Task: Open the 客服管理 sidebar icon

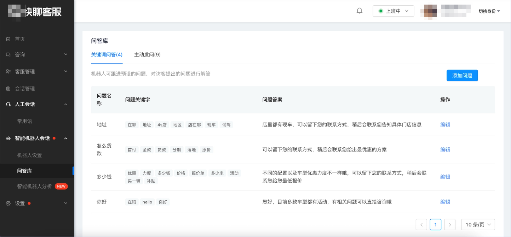Action: (8, 71)
